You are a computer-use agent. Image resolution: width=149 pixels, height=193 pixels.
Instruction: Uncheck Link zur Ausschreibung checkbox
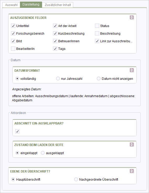pyautogui.click(x=97, y=41)
